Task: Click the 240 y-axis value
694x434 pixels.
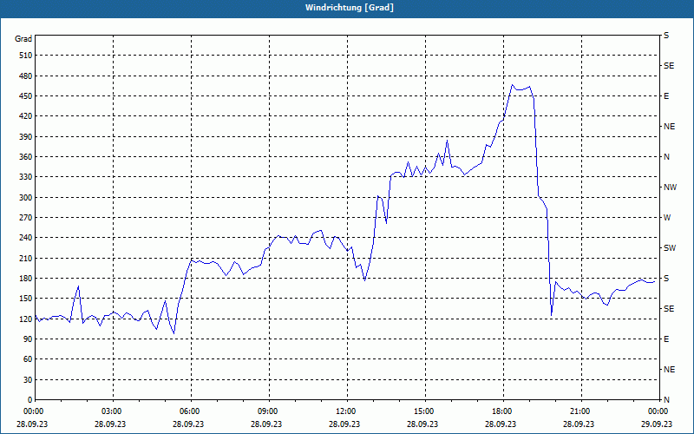Action: point(26,237)
